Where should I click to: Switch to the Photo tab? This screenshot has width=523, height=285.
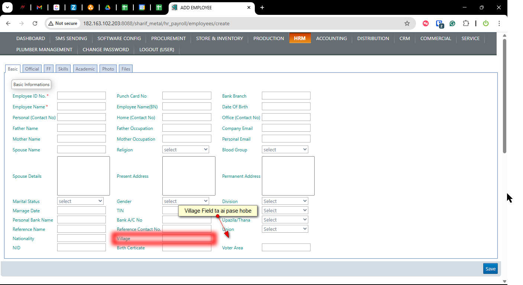pos(108,69)
